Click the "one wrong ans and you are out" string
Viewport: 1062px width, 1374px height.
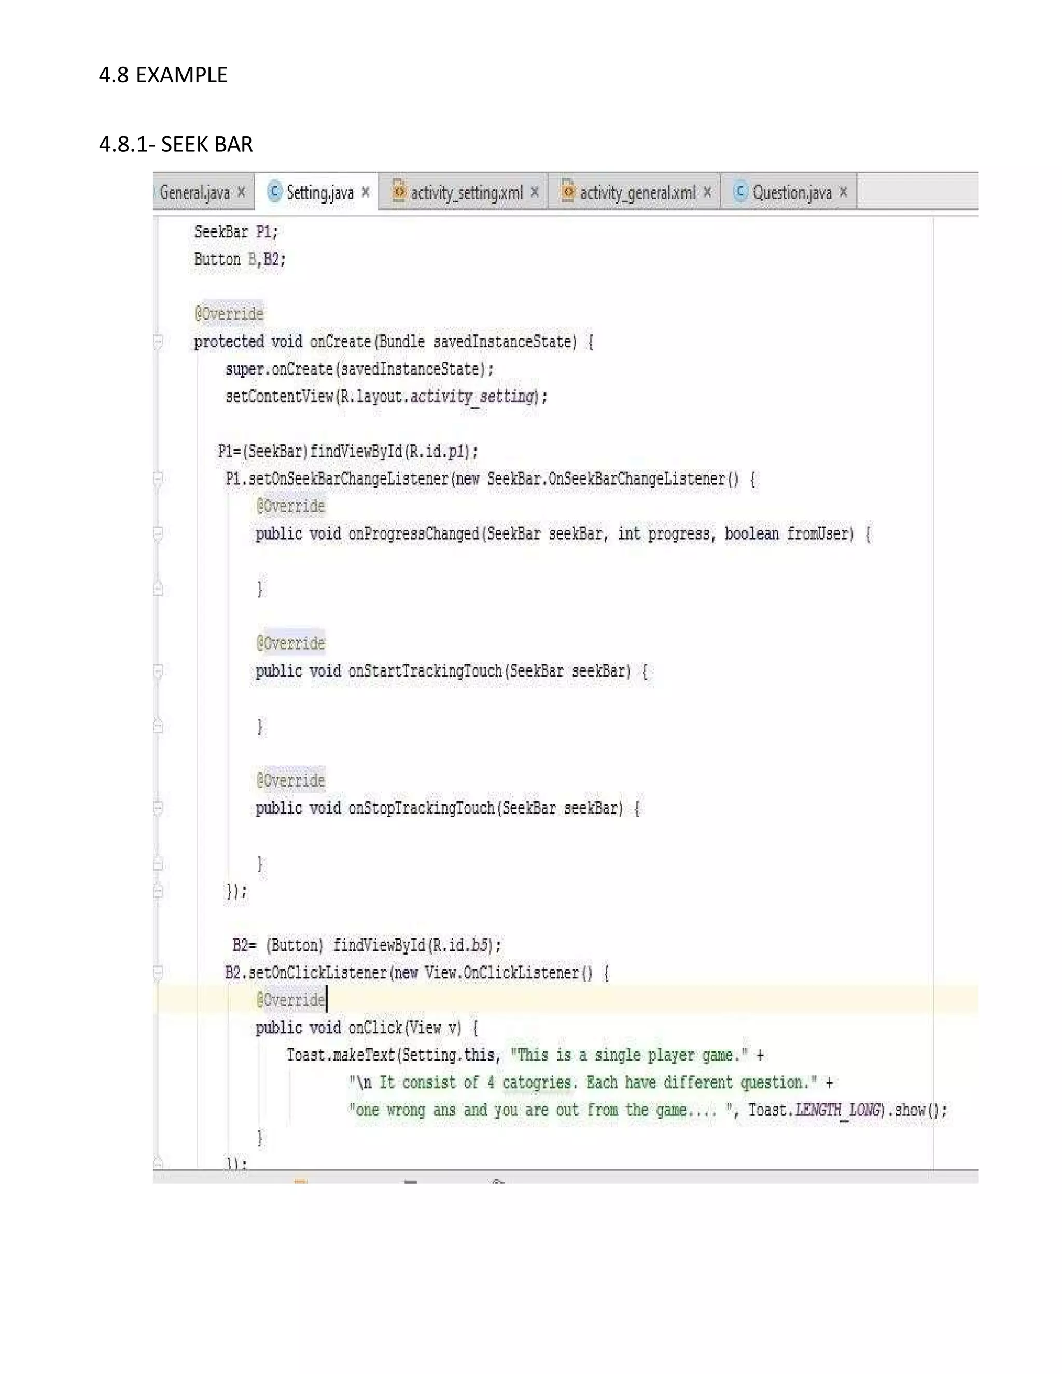click(x=540, y=1111)
